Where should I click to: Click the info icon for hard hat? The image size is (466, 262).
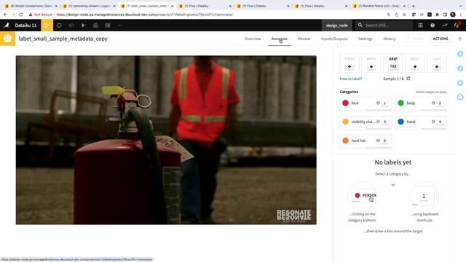[378, 140]
